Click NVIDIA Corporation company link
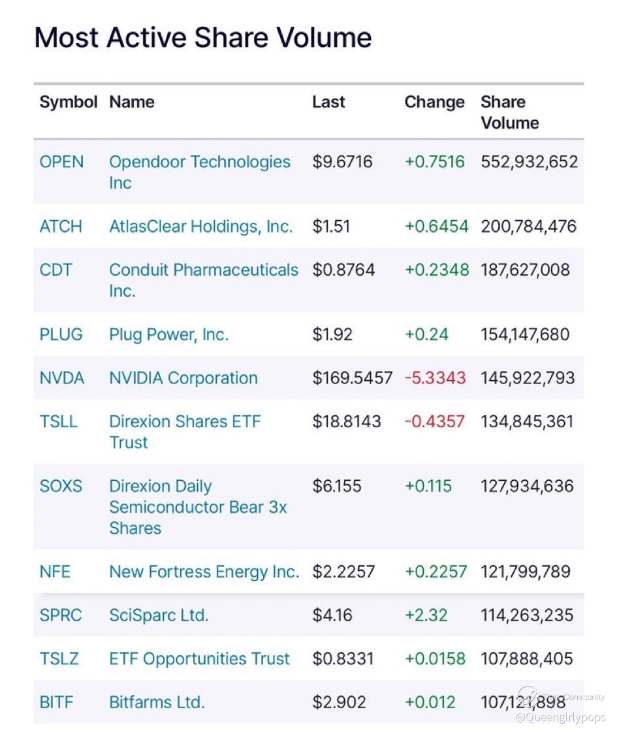The width and height of the screenshot is (617, 731). point(183,378)
